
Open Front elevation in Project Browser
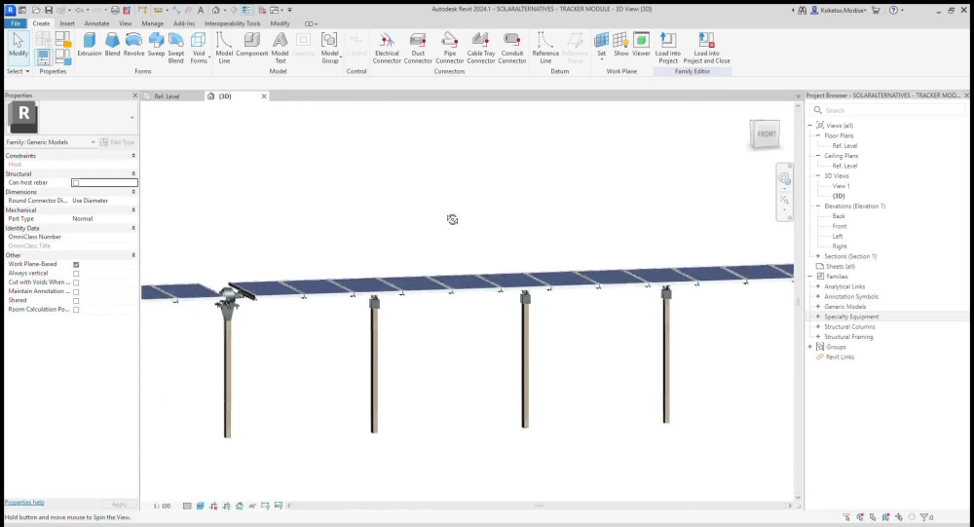point(840,226)
